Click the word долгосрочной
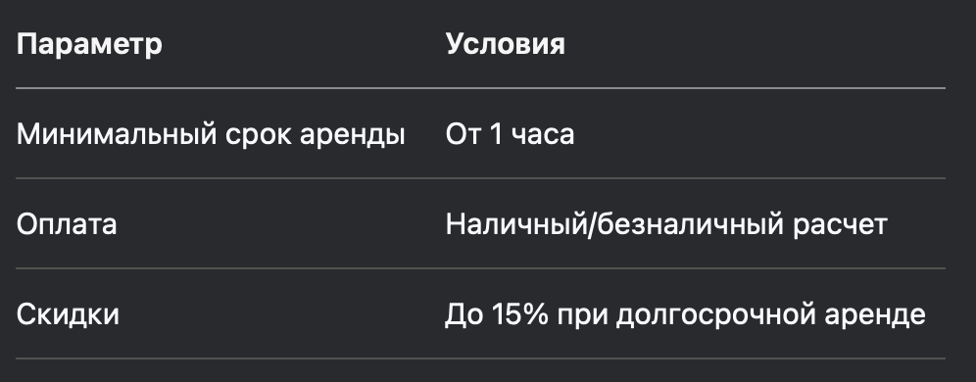 click(x=715, y=316)
